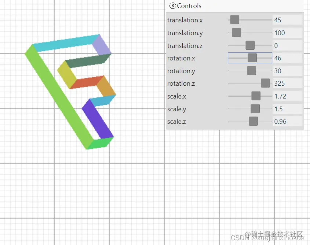Click the translation.z slider handle
The height and width of the screenshot is (245, 310).
coord(250,45)
